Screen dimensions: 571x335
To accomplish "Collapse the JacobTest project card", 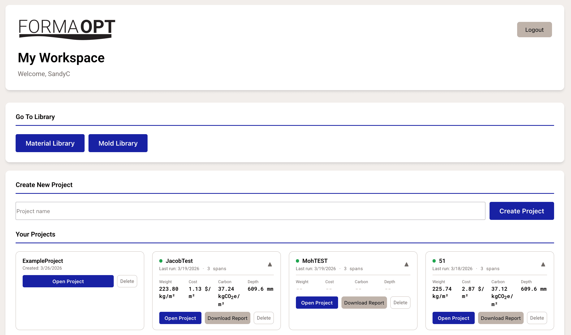I will coord(270,264).
